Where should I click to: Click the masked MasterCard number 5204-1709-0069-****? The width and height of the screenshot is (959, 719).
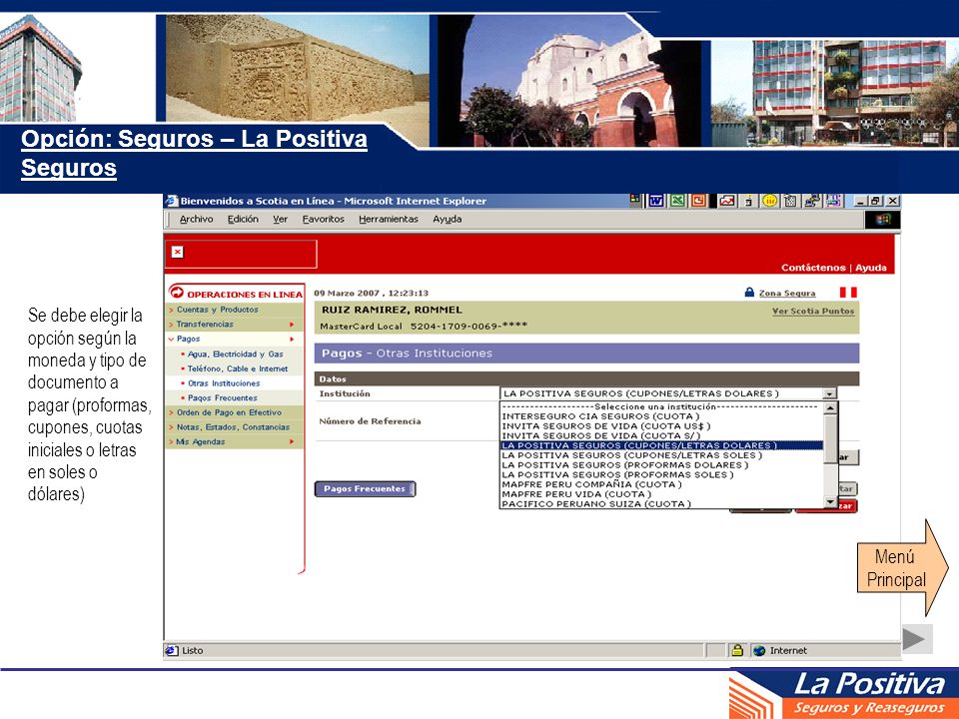[x=470, y=327]
